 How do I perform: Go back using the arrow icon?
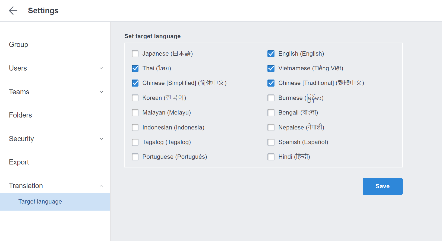point(13,11)
